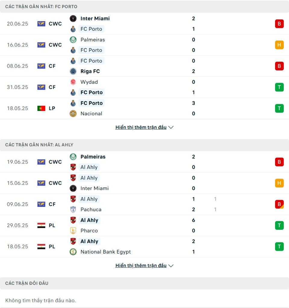Click the Egypt flag on 29.05.25 match
The width and height of the screenshot is (289, 308).
tap(41, 225)
